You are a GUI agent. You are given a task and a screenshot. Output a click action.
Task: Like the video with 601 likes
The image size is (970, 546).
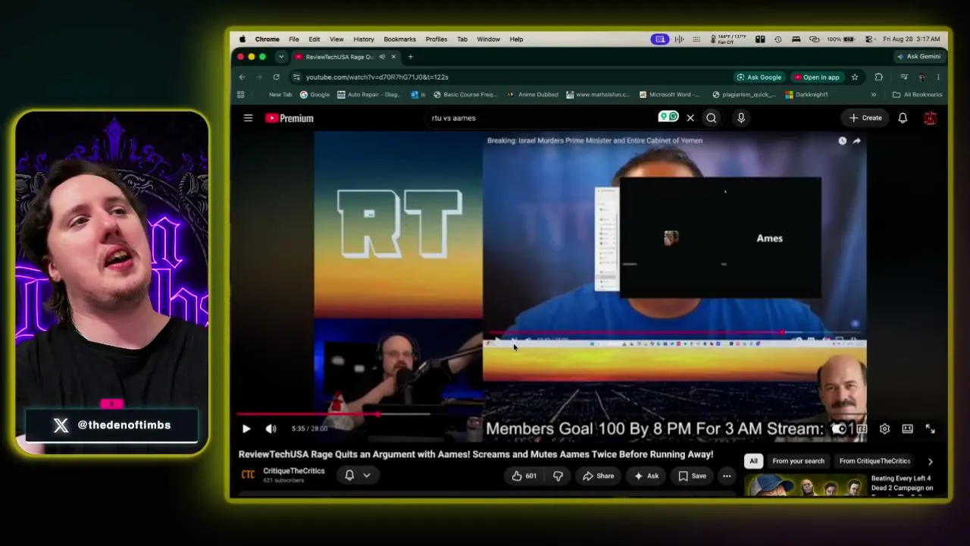click(x=524, y=475)
